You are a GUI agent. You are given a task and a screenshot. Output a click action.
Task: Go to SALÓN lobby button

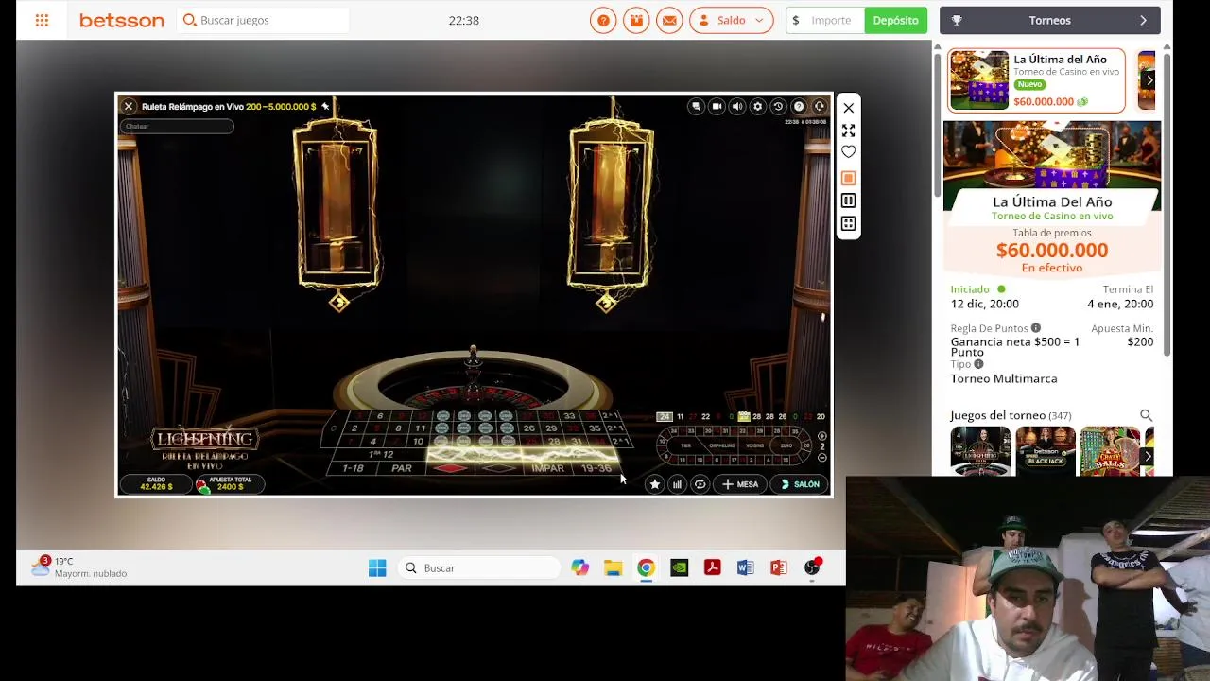tap(800, 484)
